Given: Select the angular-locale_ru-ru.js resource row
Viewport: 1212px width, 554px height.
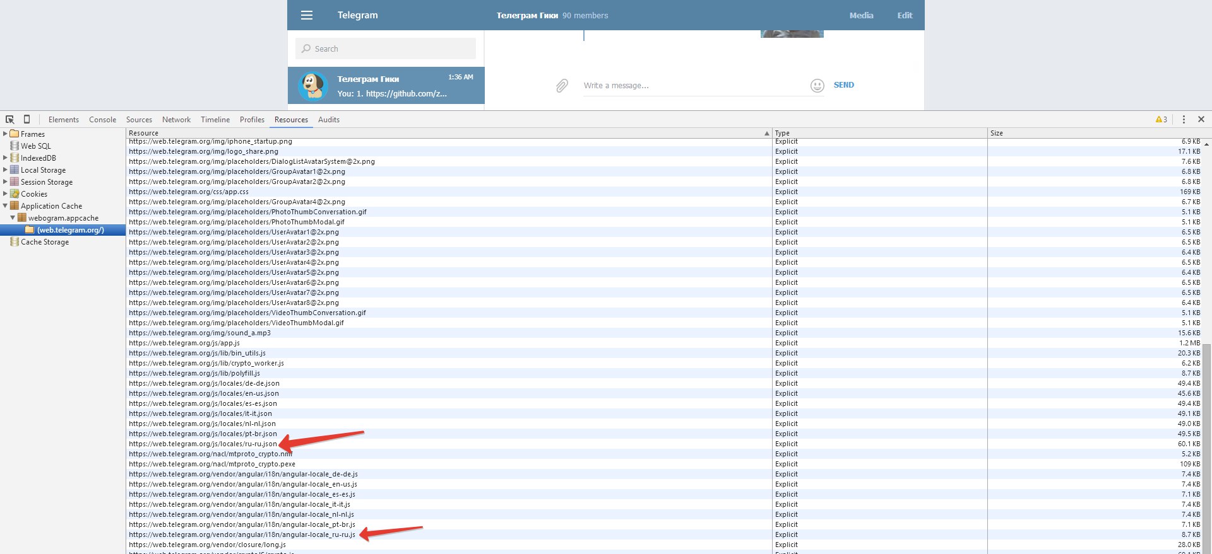Looking at the screenshot, I should pyautogui.click(x=664, y=534).
